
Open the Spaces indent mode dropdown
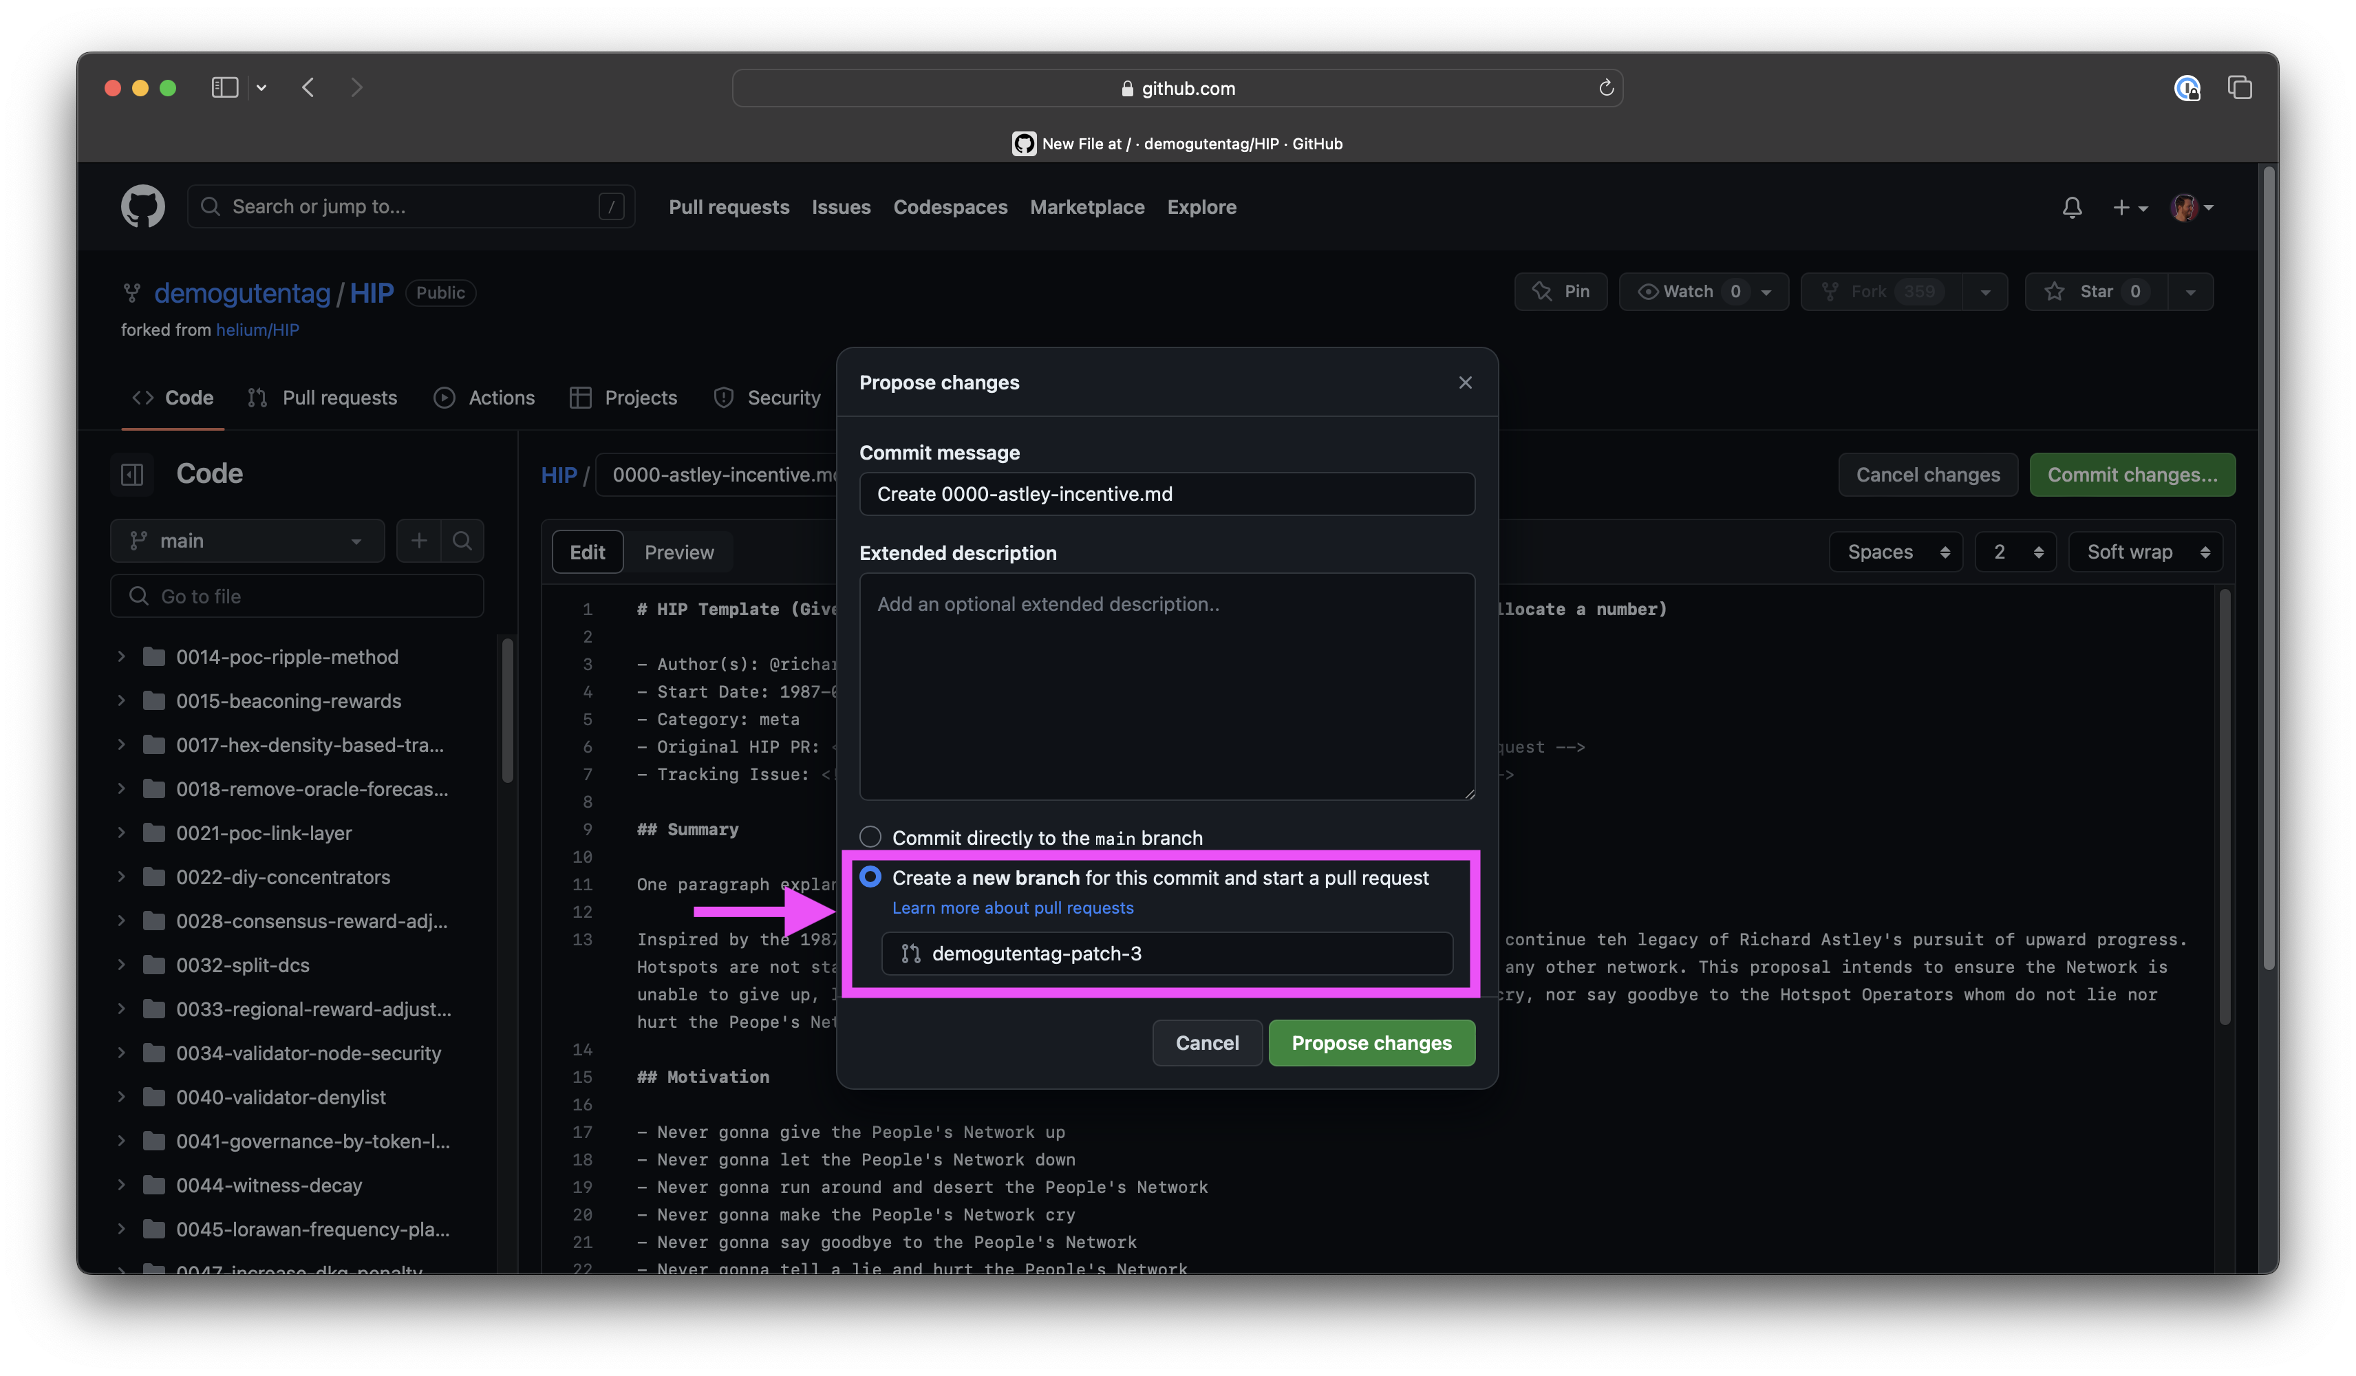(1895, 552)
